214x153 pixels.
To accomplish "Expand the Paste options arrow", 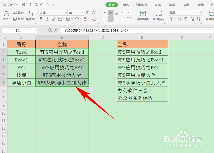I will (x=10, y=19).
